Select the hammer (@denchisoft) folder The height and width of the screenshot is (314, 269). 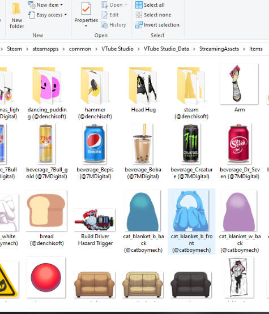95,85
